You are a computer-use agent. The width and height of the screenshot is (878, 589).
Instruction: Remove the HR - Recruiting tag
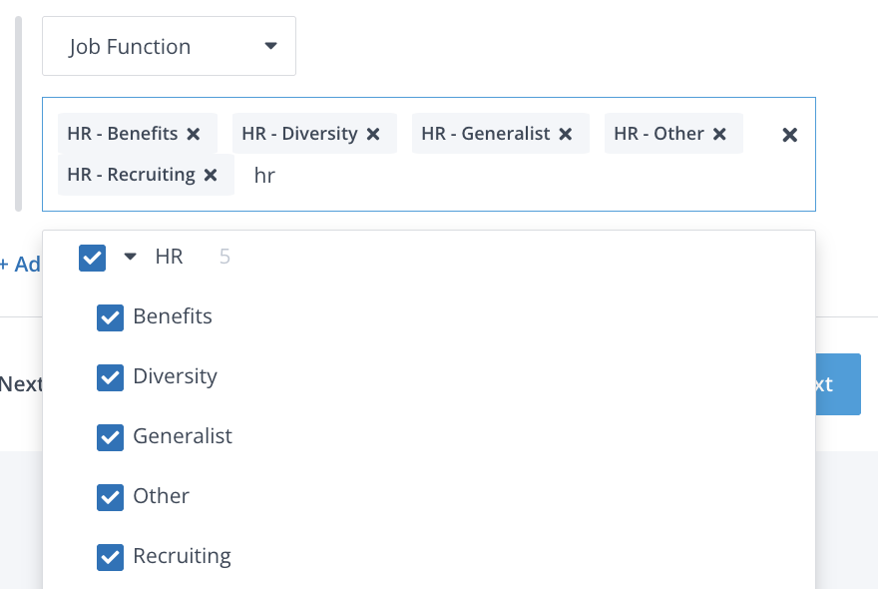(211, 175)
